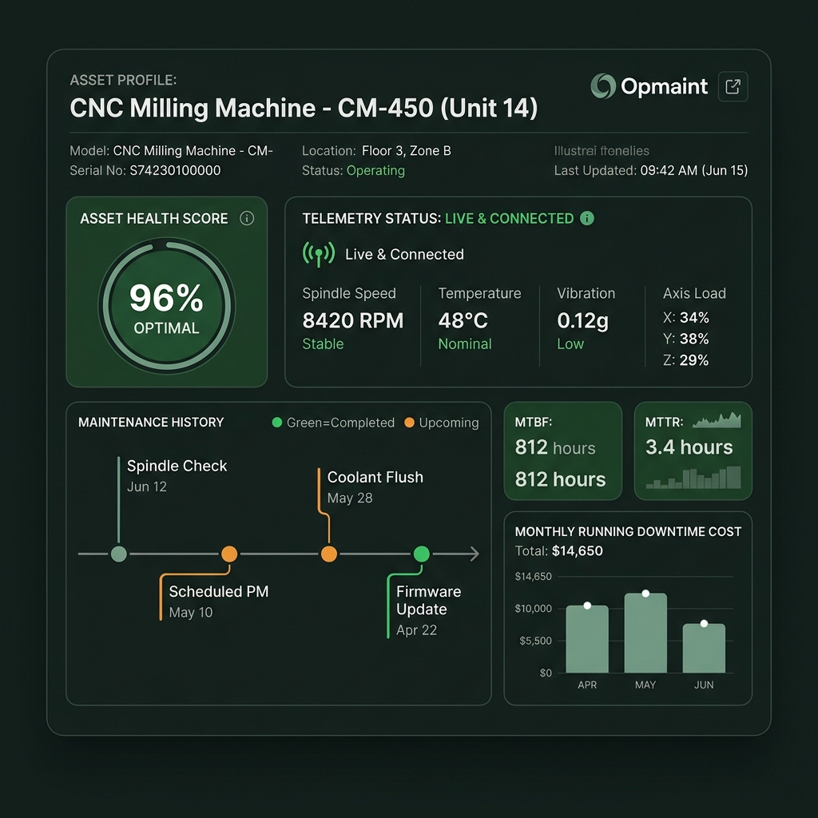Click the MTTR mini bar chart
This screenshot has width=818, height=818.
click(693, 478)
